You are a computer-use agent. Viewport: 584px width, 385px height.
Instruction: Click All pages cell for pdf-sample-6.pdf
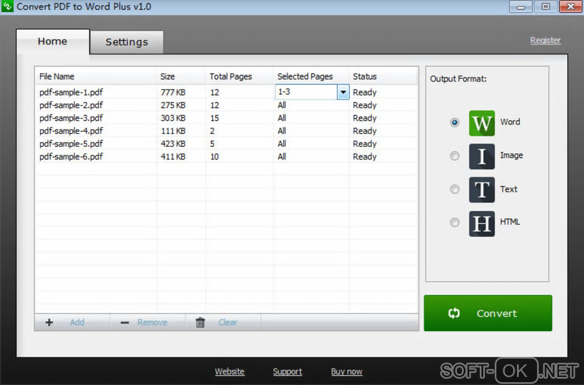282,156
